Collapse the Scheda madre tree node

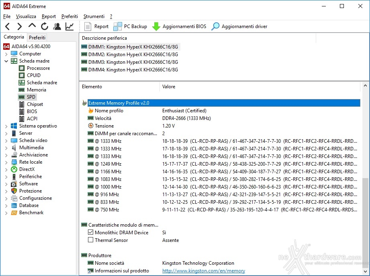pyautogui.click(x=6, y=61)
